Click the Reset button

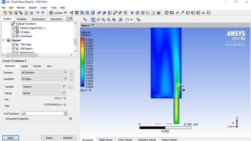(x=49, y=138)
